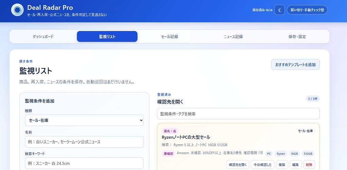Toggle dark mode with the moon icon
Screen dimensions: 347x170
(279, 10)
